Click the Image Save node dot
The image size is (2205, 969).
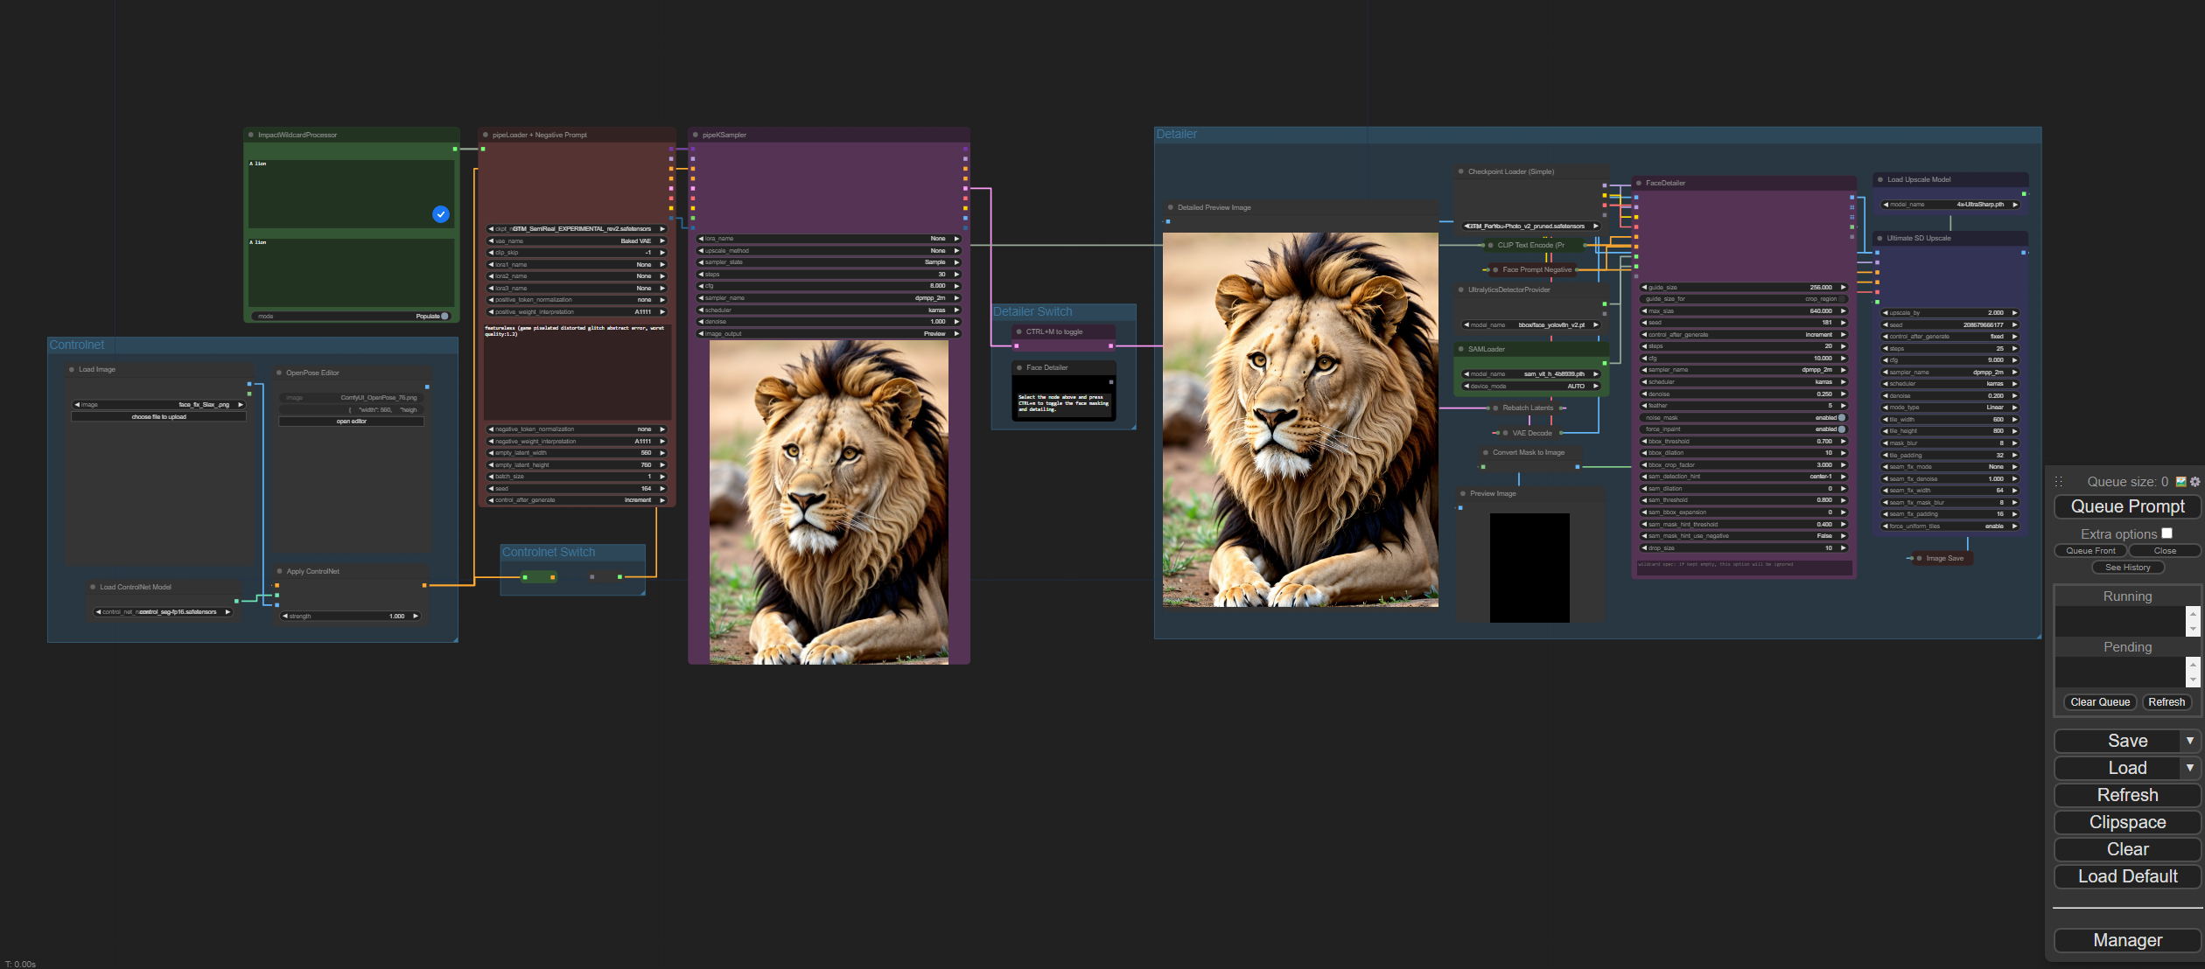(1919, 558)
